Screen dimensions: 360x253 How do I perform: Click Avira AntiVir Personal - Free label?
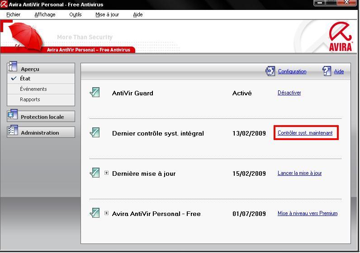[x=156, y=214]
